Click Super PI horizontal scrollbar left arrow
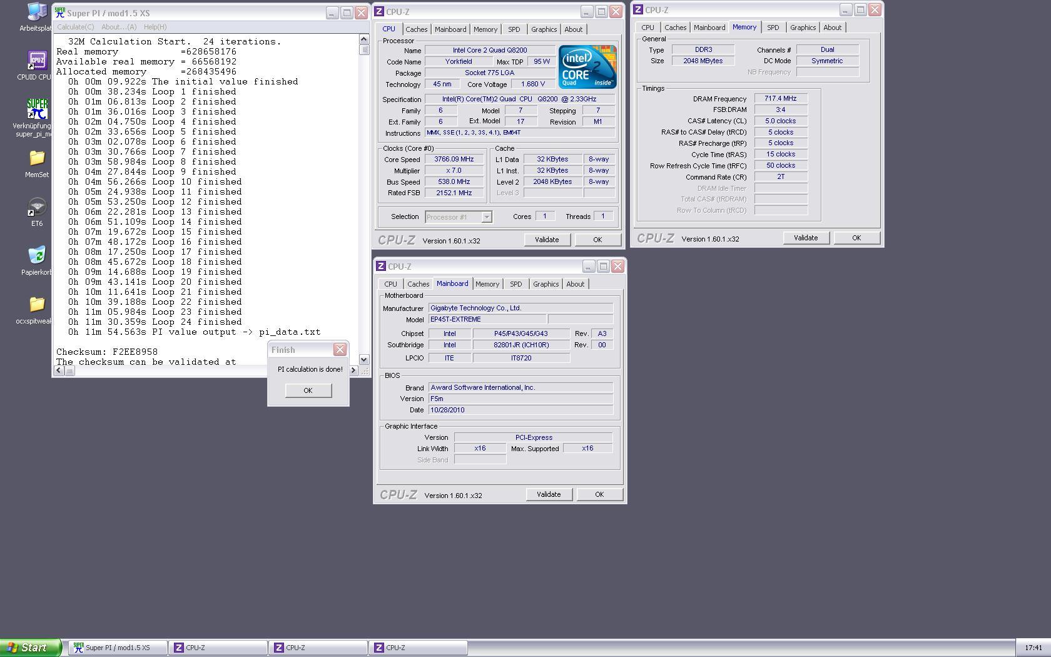Image resolution: width=1051 pixels, height=657 pixels. 59,370
